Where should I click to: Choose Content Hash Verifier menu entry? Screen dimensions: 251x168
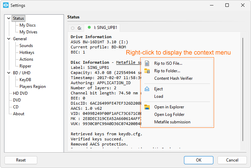tap(173, 78)
